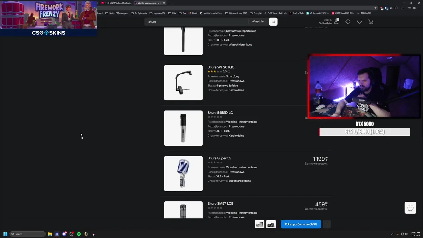Open Do Oglądania bookmarks folder
The height and width of the screenshot is (238, 423).
[x=139, y=13]
